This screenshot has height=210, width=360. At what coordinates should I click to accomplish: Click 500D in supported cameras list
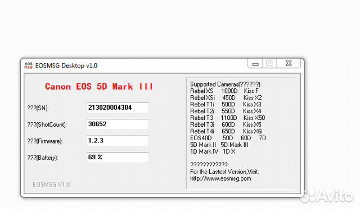[x=228, y=104]
